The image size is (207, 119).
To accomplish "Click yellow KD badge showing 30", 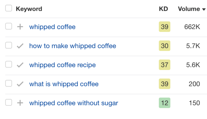I will pos(164,46).
